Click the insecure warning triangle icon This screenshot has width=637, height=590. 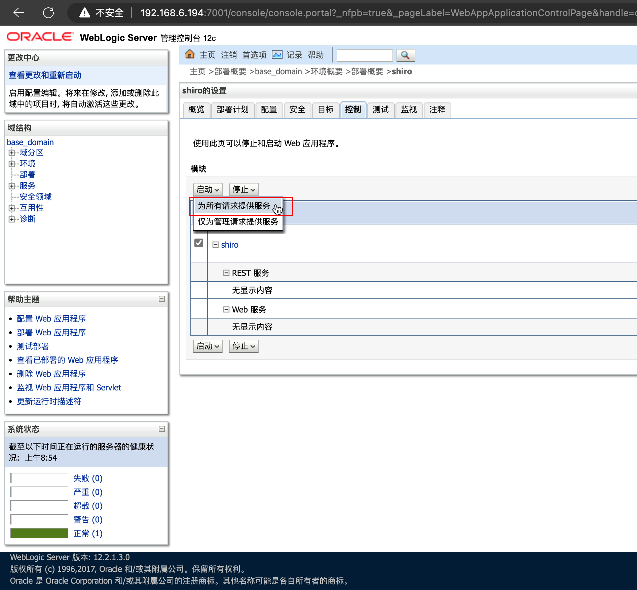[85, 13]
